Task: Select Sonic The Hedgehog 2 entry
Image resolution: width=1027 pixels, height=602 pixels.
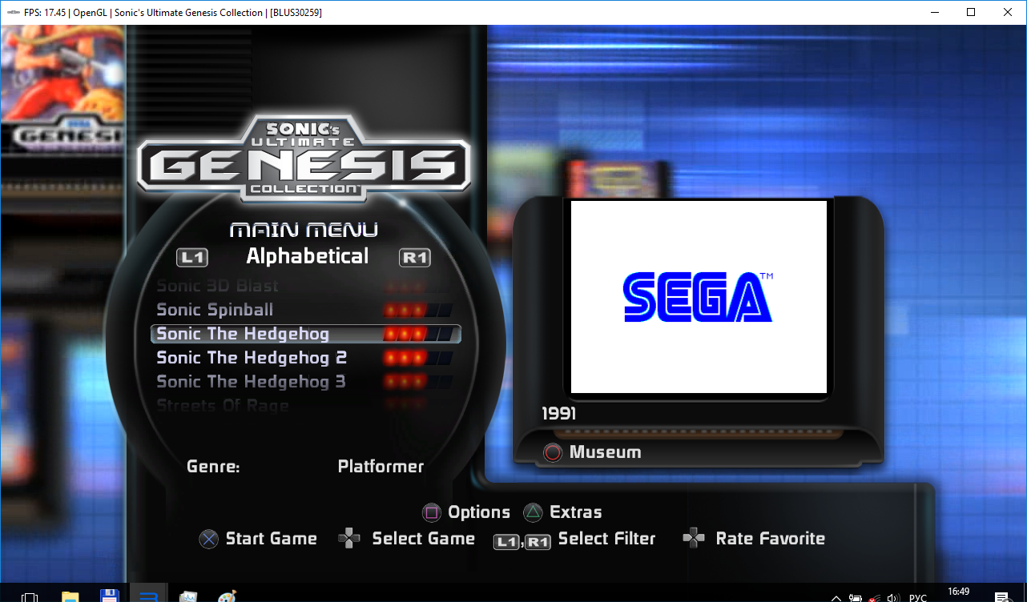Action: [252, 358]
